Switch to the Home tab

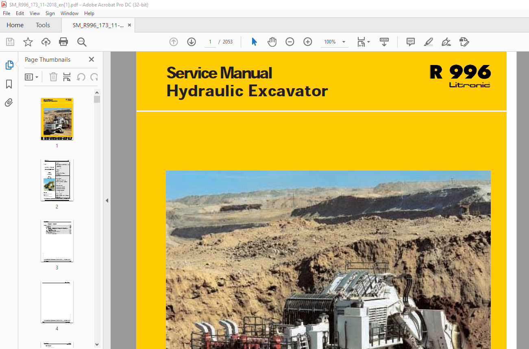click(15, 25)
